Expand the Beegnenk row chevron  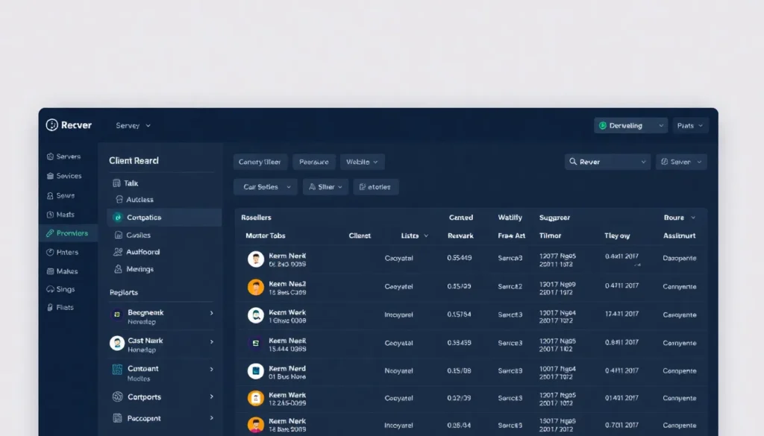click(212, 313)
